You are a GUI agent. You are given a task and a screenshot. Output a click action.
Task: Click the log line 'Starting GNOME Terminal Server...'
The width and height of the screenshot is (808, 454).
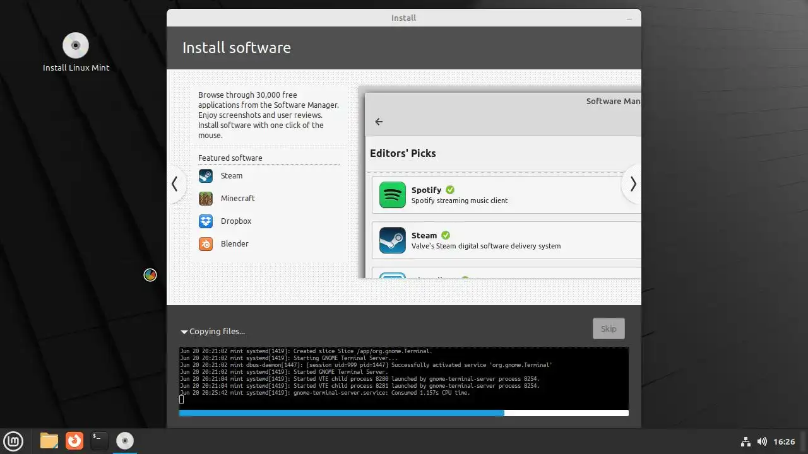[x=289, y=358]
